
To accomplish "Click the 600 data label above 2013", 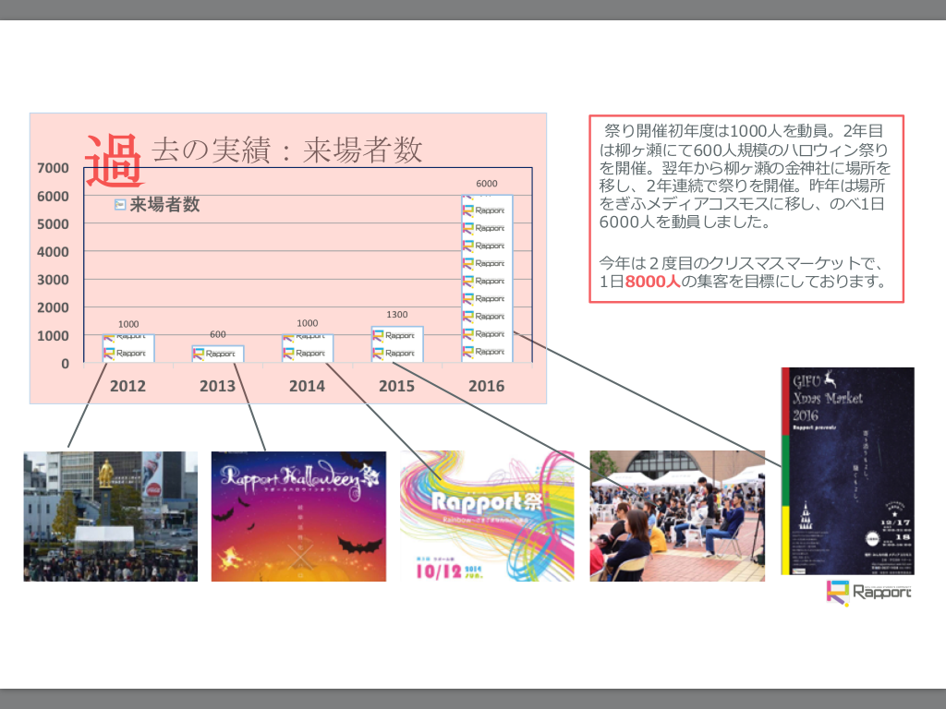I will click(218, 334).
